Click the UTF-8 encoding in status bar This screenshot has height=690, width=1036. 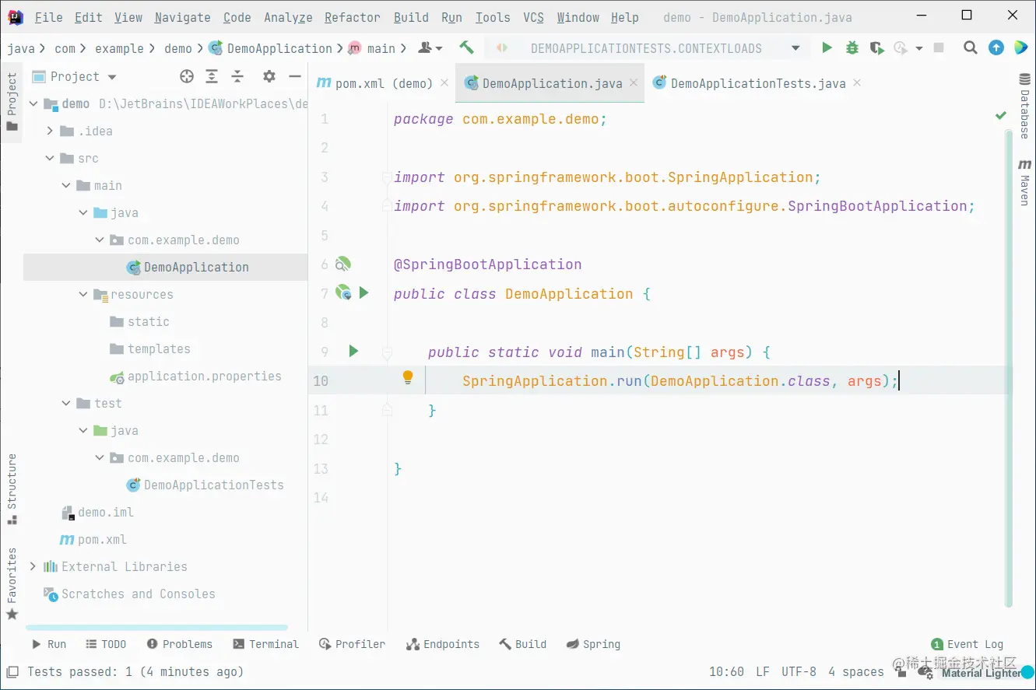[799, 671]
